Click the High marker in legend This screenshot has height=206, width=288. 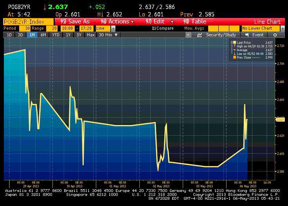click(x=234, y=46)
